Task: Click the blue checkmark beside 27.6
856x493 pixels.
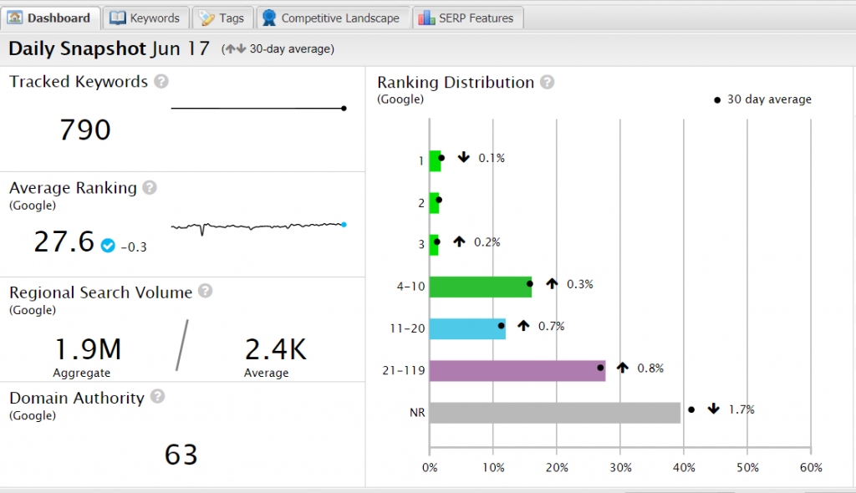Action: coord(108,246)
